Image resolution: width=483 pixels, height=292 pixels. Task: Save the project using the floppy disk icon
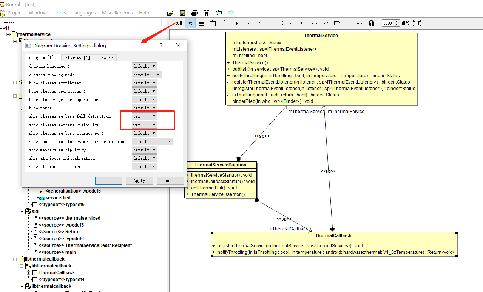coord(182,13)
